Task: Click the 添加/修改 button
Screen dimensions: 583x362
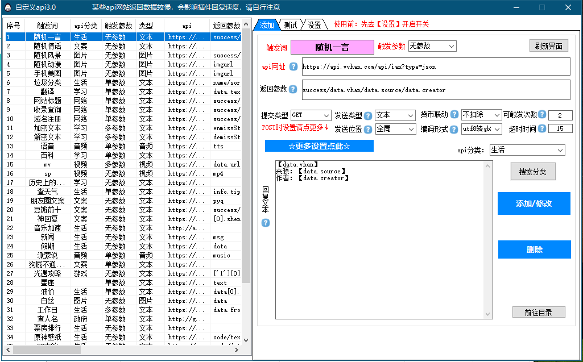Action: 534,203
